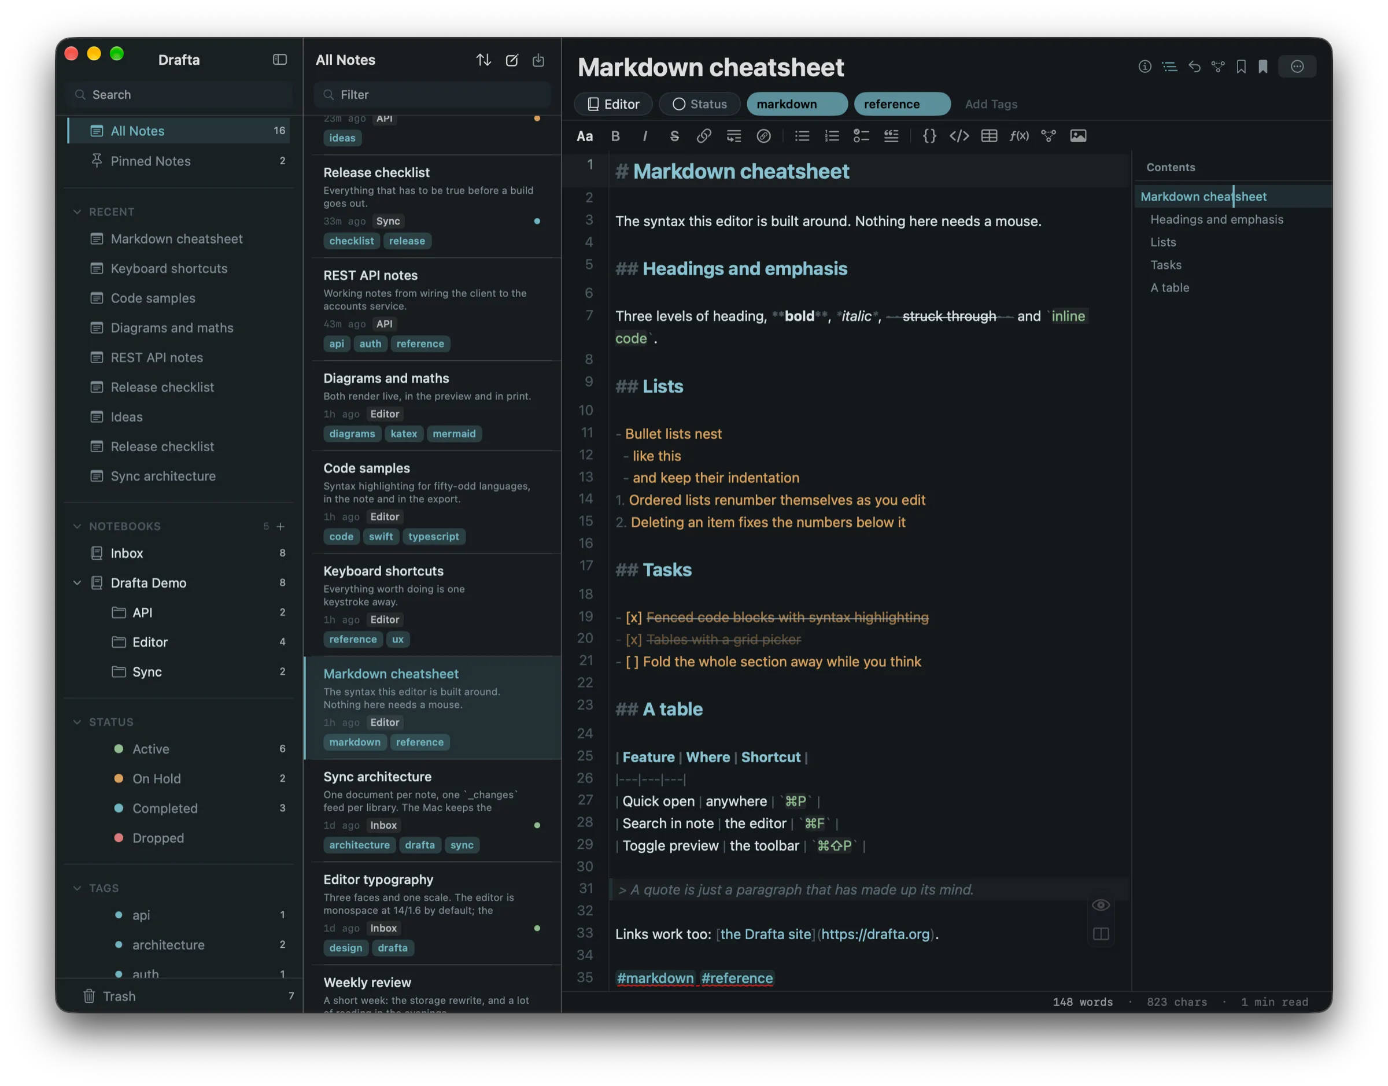Insert a link using the chain icon
Screen dimensions: 1388x1086
point(703,136)
